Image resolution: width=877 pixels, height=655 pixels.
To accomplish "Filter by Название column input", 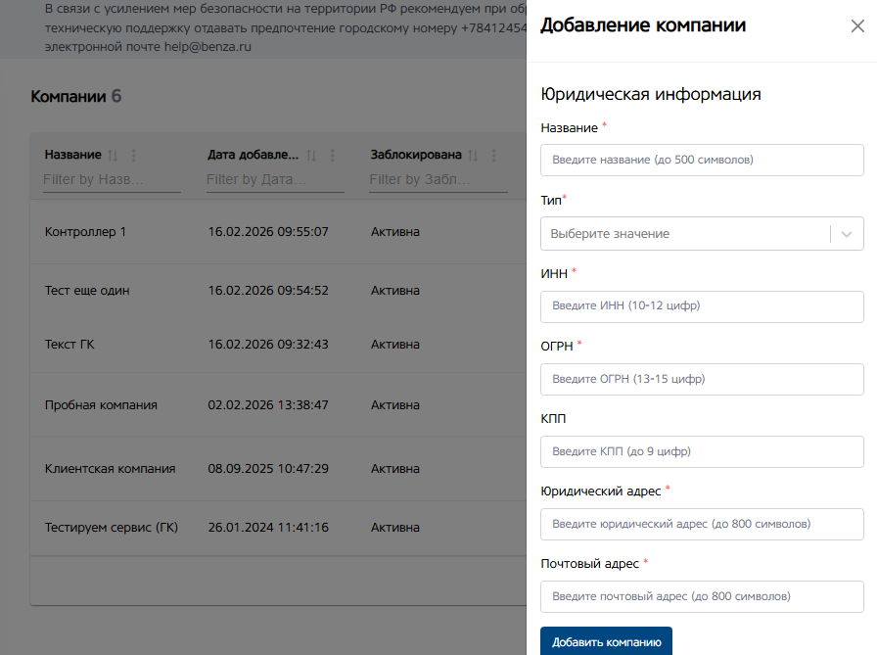I will pos(112,179).
